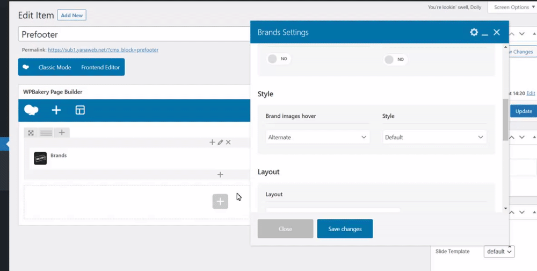Viewport: 537px width, 271px height.
Task: Click the Edit link next to 14:20
Action: [531, 93]
